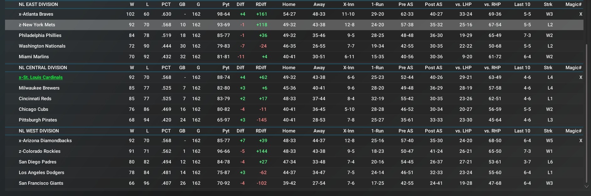Screen dimensions: 591x196
Task: Sort NL Central by Last 10 column
Action: click(522, 68)
